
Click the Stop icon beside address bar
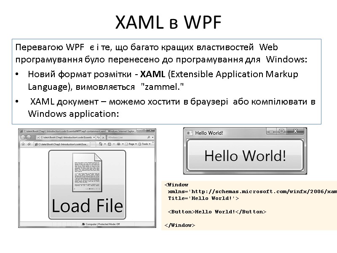click(x=103, y=137)
